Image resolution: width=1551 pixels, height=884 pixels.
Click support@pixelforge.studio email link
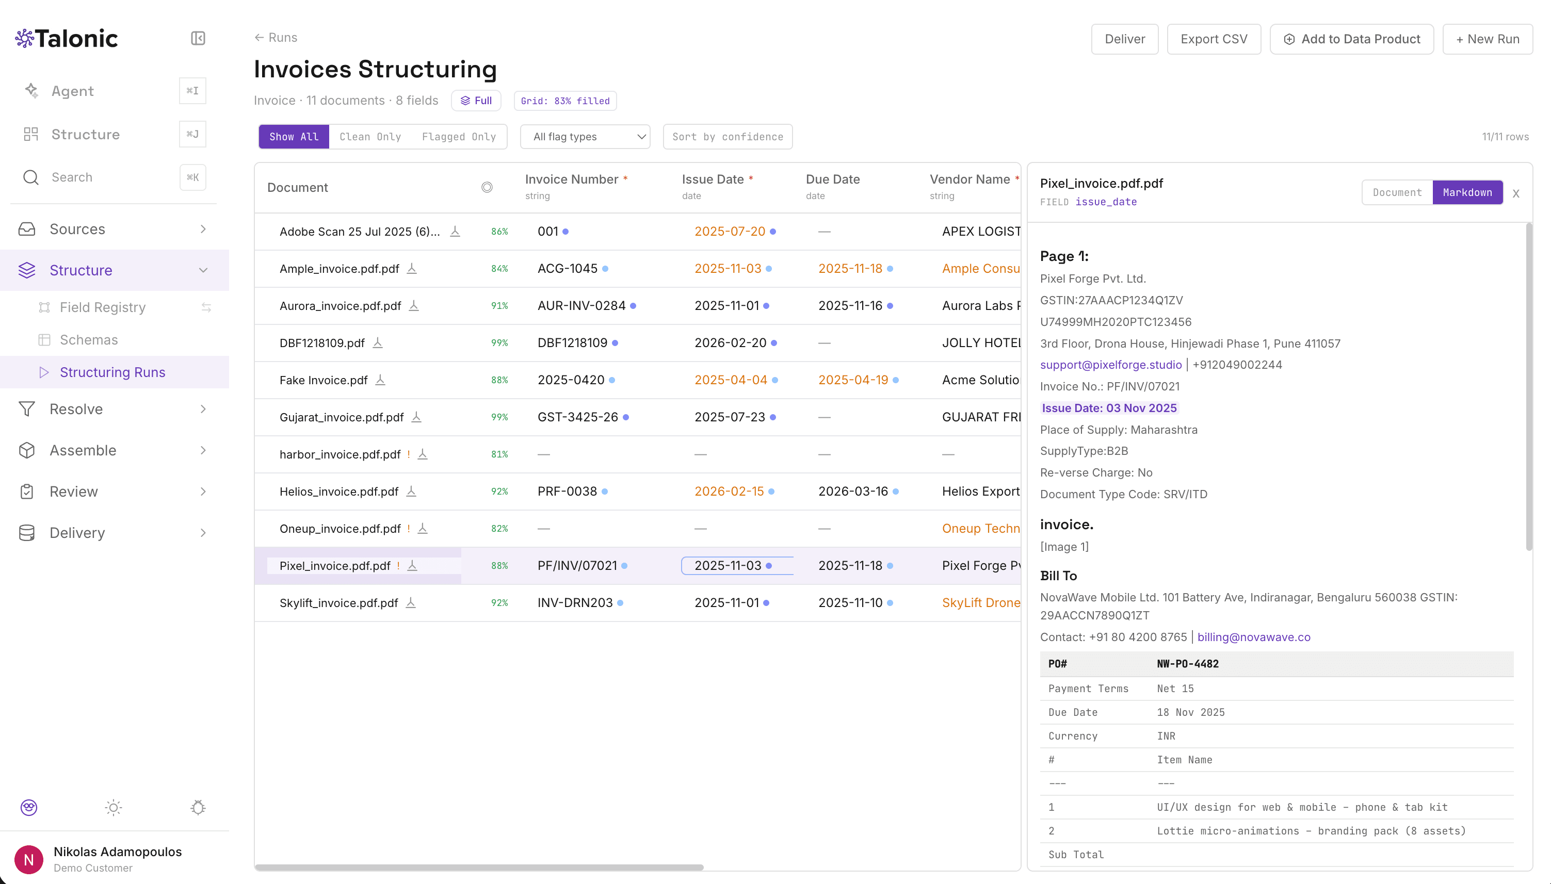coord(1111,365)
